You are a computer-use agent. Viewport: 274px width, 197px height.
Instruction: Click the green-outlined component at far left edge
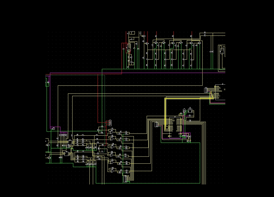(x=47, y=82)
